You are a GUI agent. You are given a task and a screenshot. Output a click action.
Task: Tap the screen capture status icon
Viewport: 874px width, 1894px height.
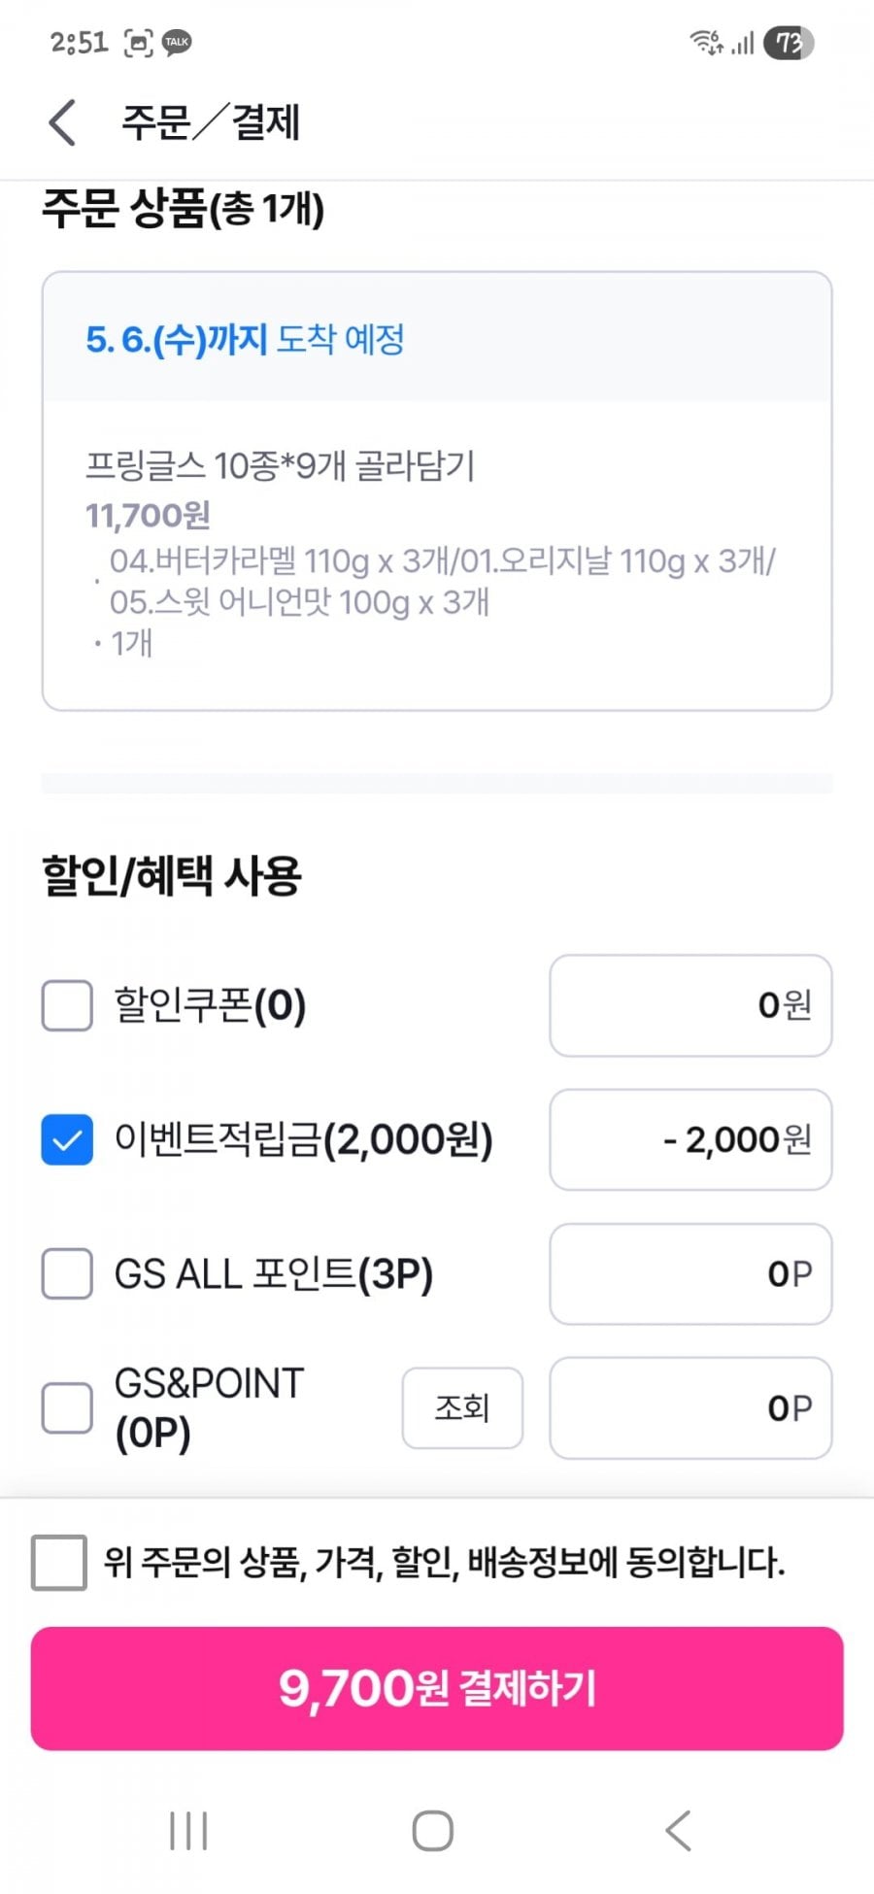(139, 43)
